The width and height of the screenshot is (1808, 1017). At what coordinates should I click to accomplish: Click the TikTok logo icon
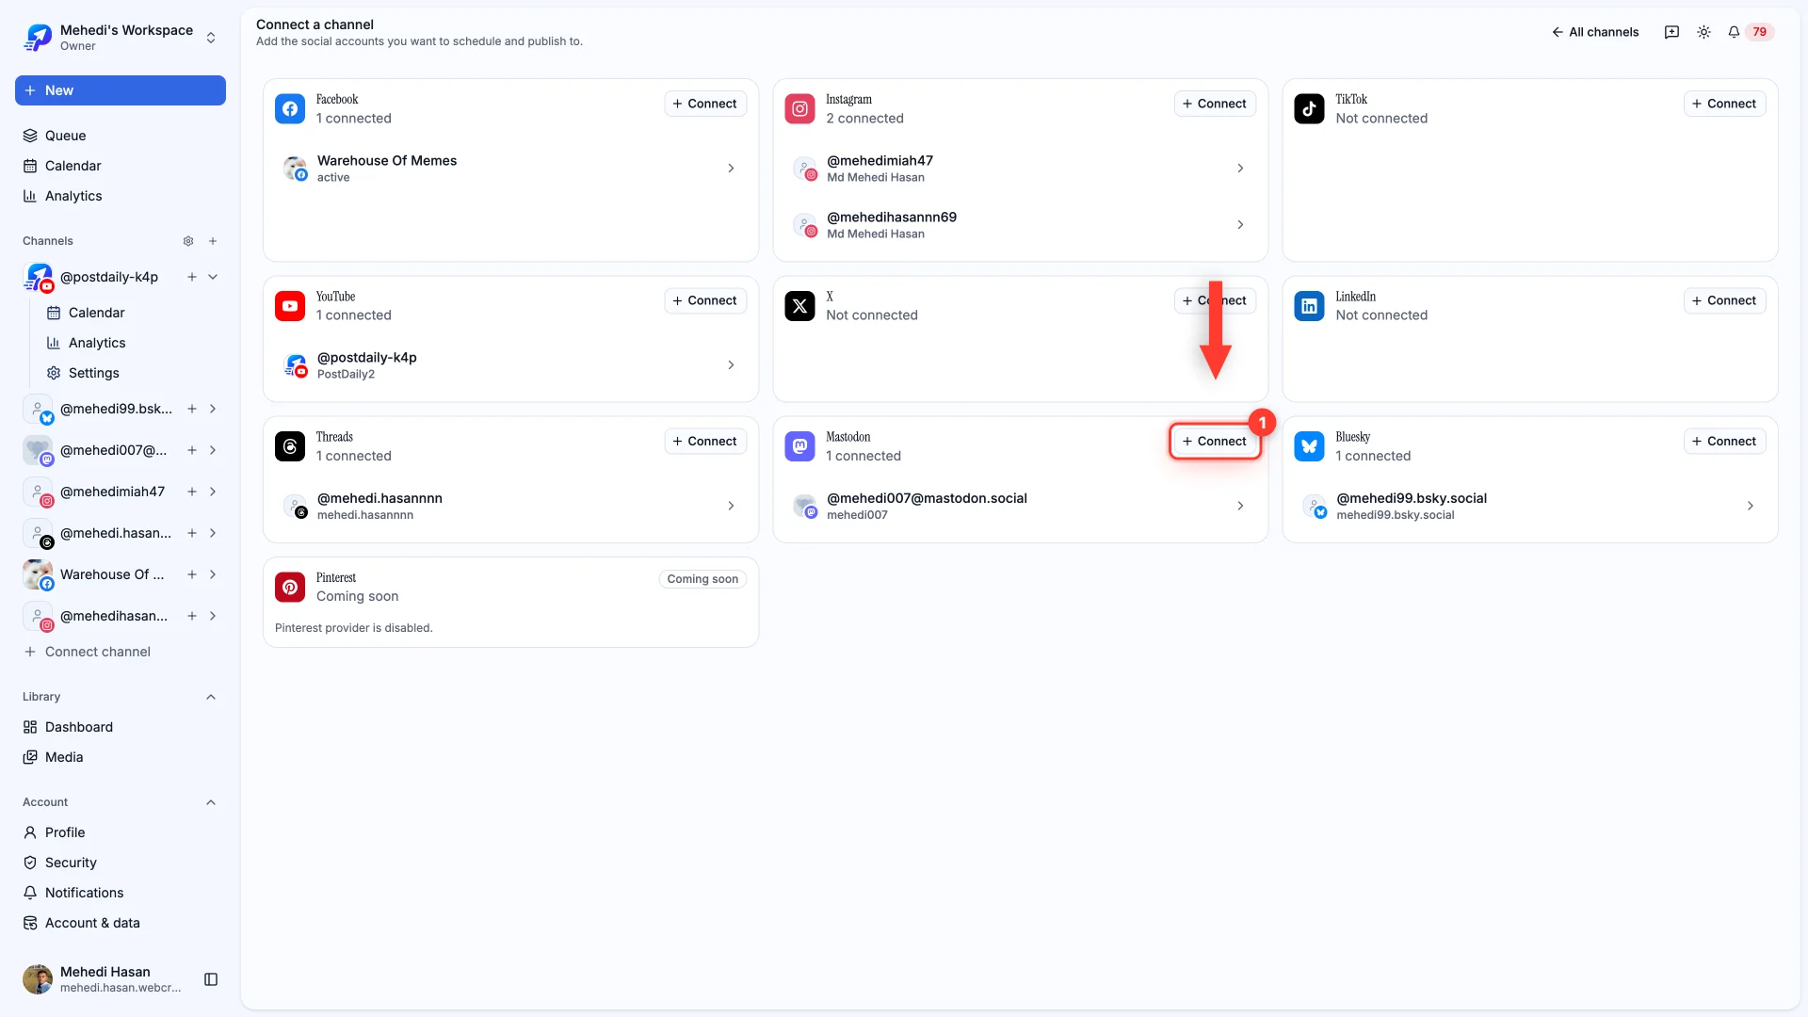pyautogui.click(x=1309, y=108)
